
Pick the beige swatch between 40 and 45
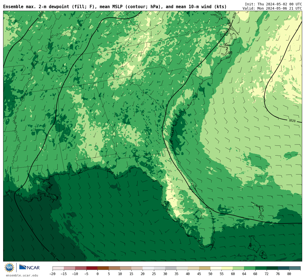[193, 268]
